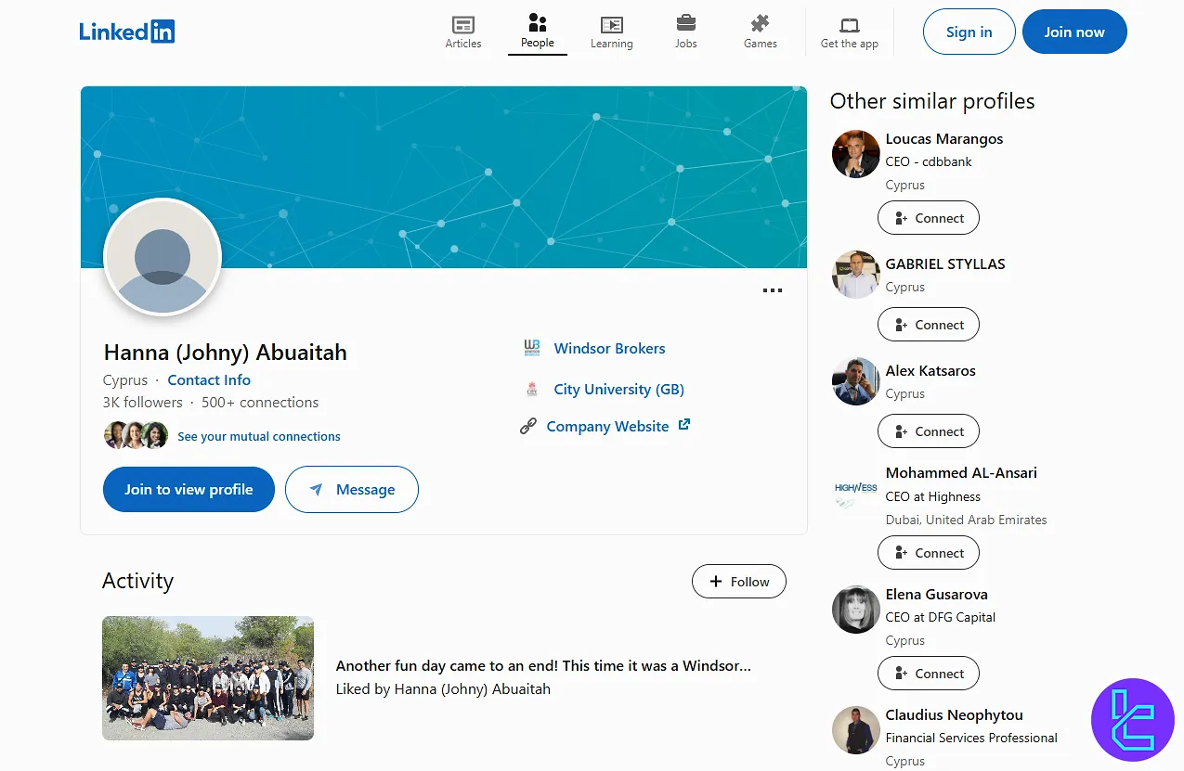The image size is (1184, 771).
Task: Open the Windsor group photo thumbnail
Action: pyautogui.click(x=208, y=678)
